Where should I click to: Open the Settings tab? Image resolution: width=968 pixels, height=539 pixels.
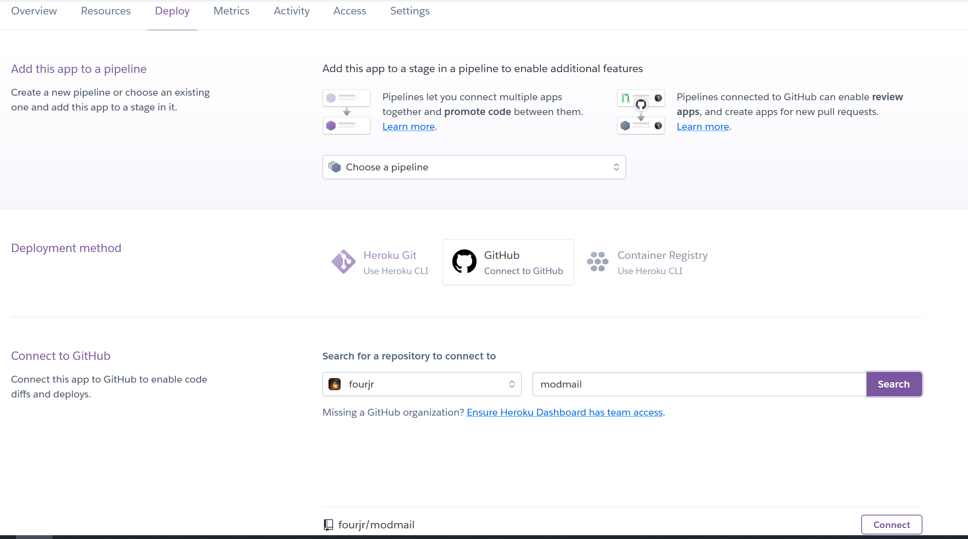pyautogui.click(x=410, y=11)
